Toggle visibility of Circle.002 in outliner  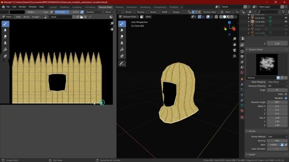pos(286,22)
